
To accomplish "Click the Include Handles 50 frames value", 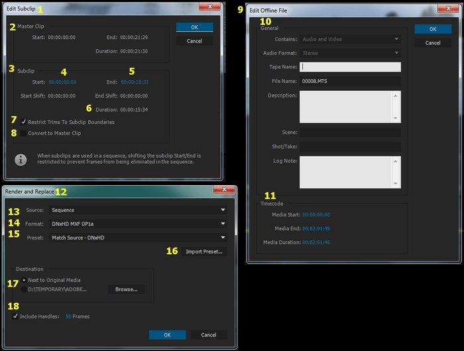I will (x=68, y=316).
